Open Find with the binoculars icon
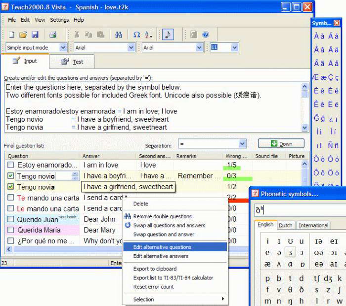Viewport: 346px width, 306px height. pyautogui.click(x=118, y=34)
